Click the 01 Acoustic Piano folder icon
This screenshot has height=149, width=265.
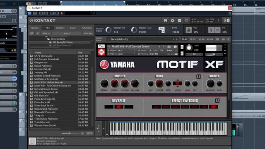(51, 42)
